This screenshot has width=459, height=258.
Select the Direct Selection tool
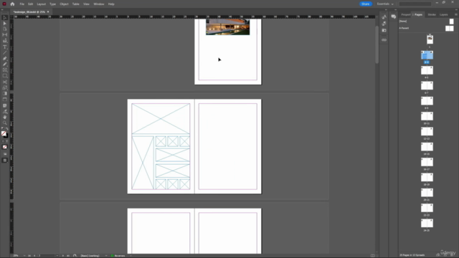[x=5, y=24]
